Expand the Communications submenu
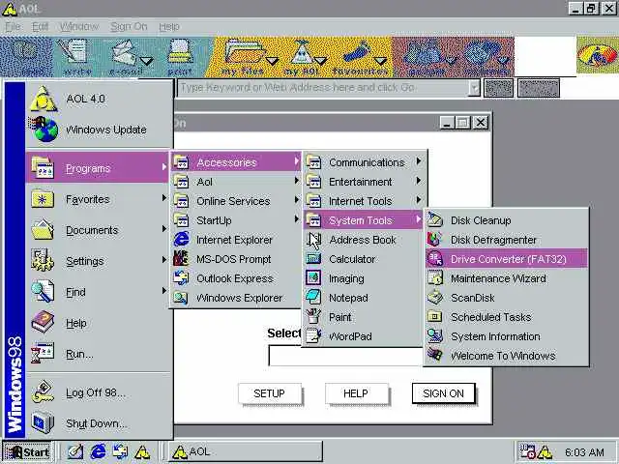The width and height of the screenshot is (619, 464). 364,162
